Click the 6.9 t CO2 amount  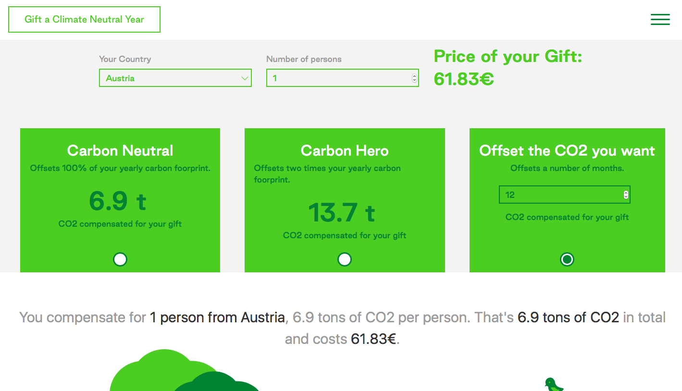(118, 201)
